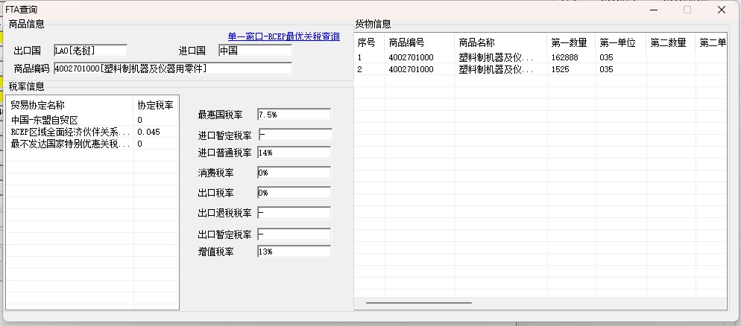Select cargo row 2 serial number cell
The width and height of the screenshot is (741, 326).
370,69
